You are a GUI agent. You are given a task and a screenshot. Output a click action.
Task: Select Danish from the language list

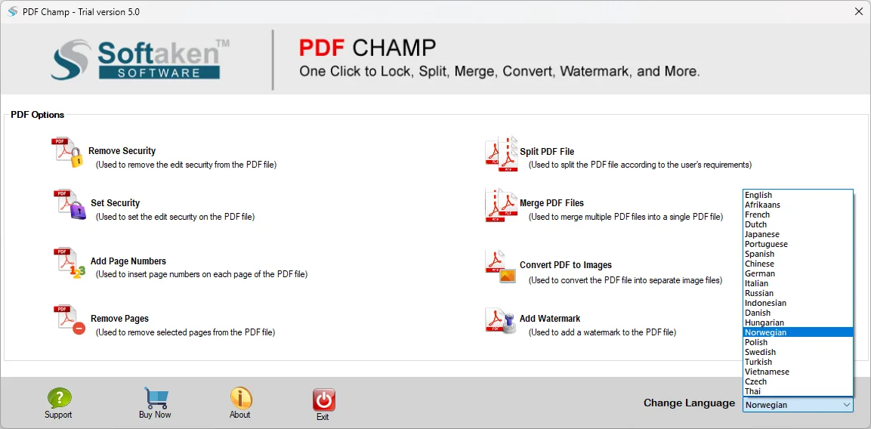pyautogui.click(x=798, y=313)
